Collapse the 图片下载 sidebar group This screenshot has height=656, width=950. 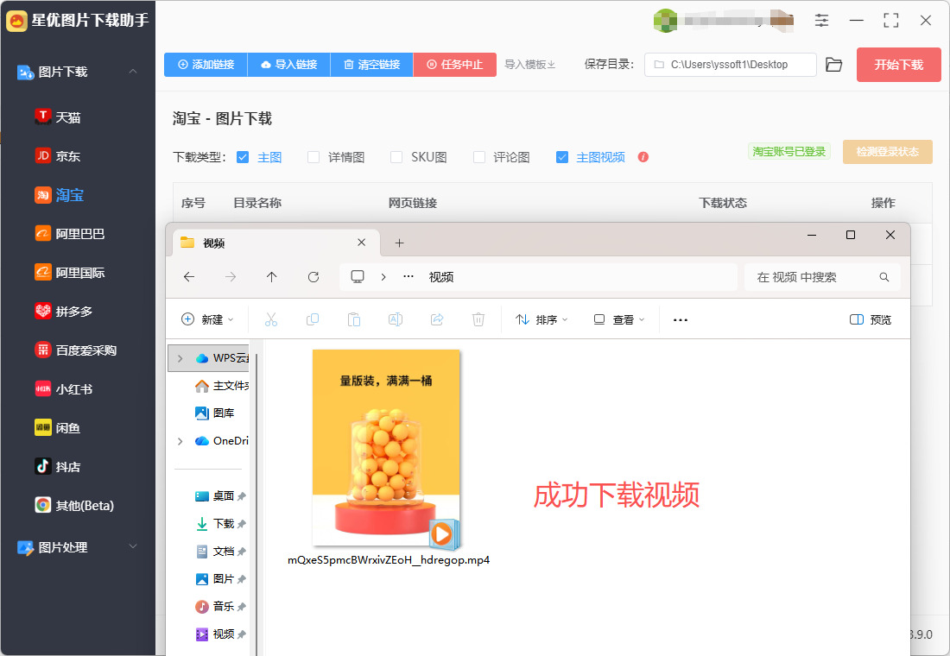[133, 72]
